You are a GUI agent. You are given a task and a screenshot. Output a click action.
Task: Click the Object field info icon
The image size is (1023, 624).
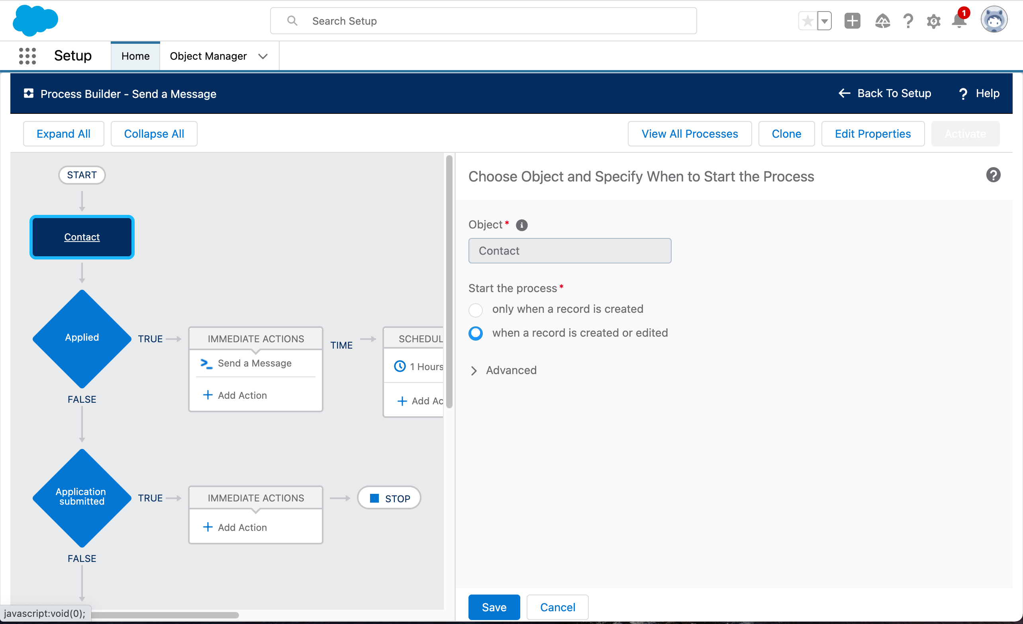pyautogui.click(x=521, y=225)
